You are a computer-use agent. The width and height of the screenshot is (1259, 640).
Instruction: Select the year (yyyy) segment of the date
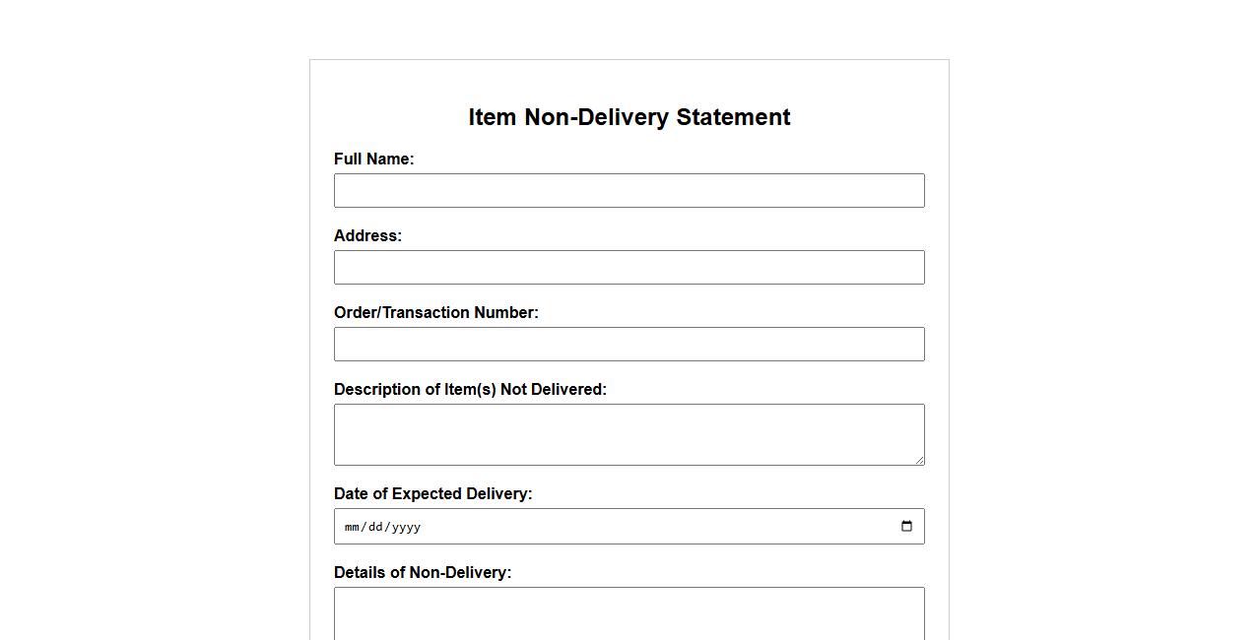[406, 527]
